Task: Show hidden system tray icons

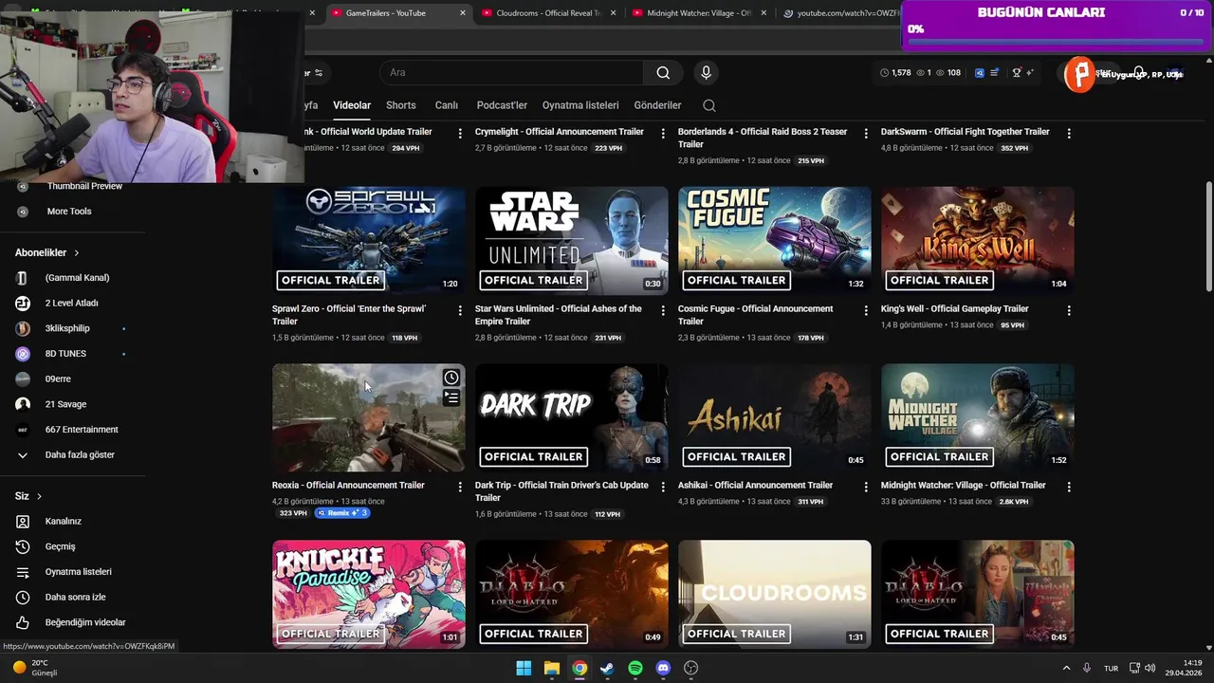Action: click(x=1066, y=668)
